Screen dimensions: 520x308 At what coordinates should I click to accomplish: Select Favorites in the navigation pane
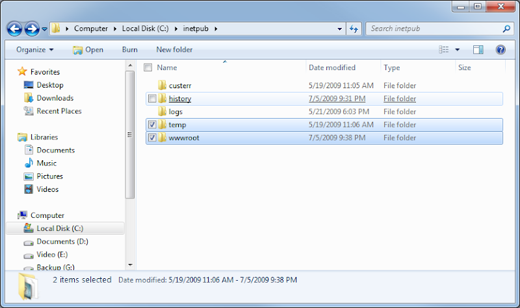45,72
